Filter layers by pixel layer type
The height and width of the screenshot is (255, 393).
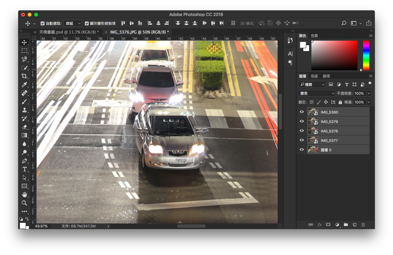(331, 84)
